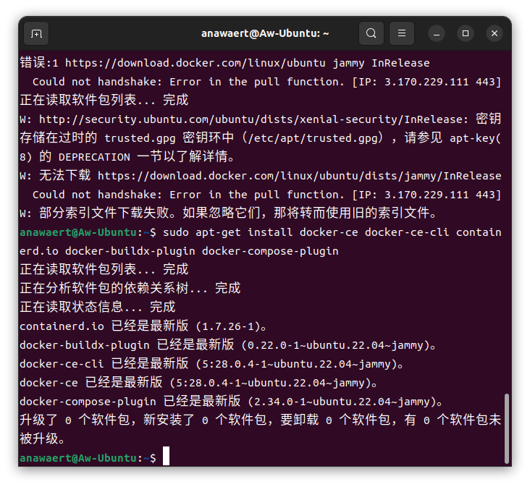Click the 错误:1 text on the first line
This screenshot has width=530, height=487.
coord(39,63)
